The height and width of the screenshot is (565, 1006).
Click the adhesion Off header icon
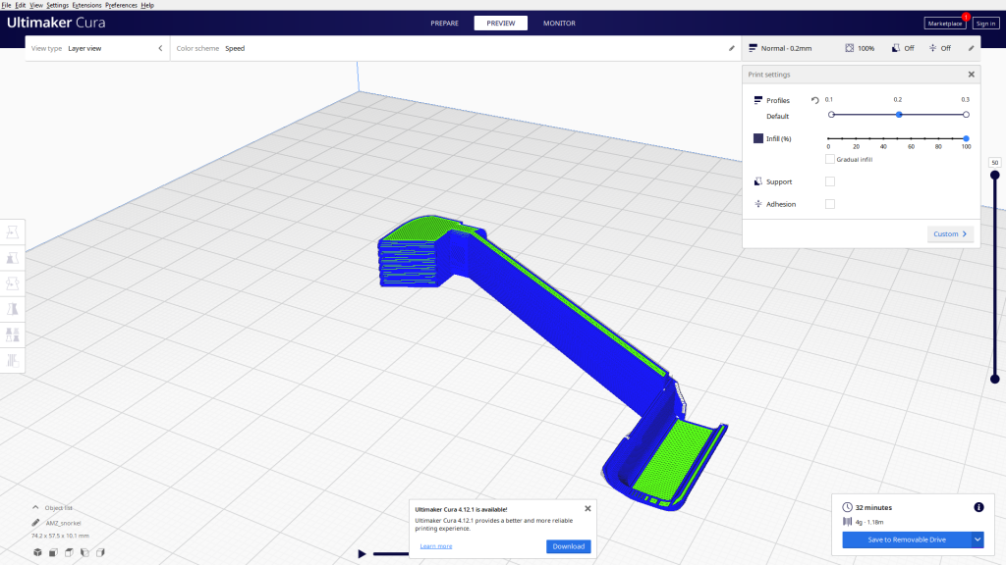932,48
